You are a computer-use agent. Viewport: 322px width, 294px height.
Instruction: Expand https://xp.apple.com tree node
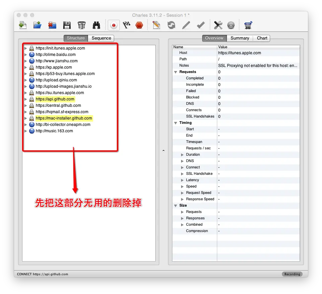26,67
